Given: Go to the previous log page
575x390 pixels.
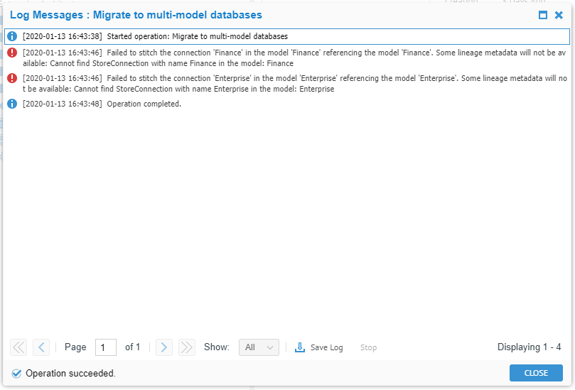Looking at the screenshot, I should [41, 347].
